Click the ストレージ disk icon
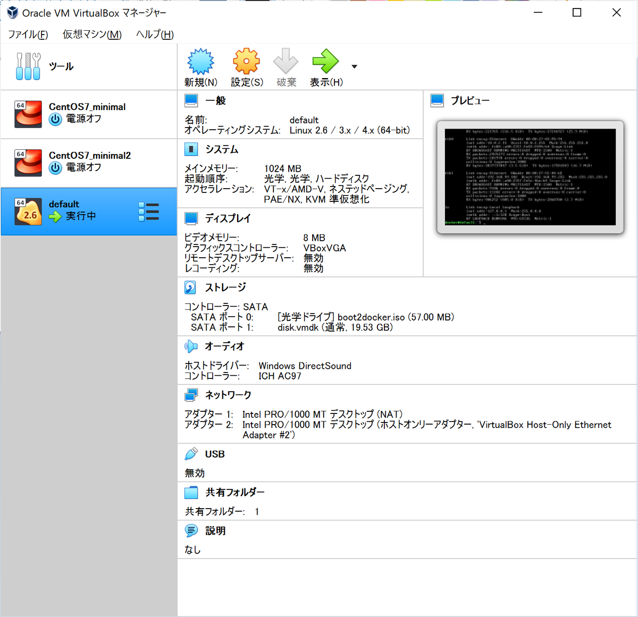 click(x=190, y=288)
